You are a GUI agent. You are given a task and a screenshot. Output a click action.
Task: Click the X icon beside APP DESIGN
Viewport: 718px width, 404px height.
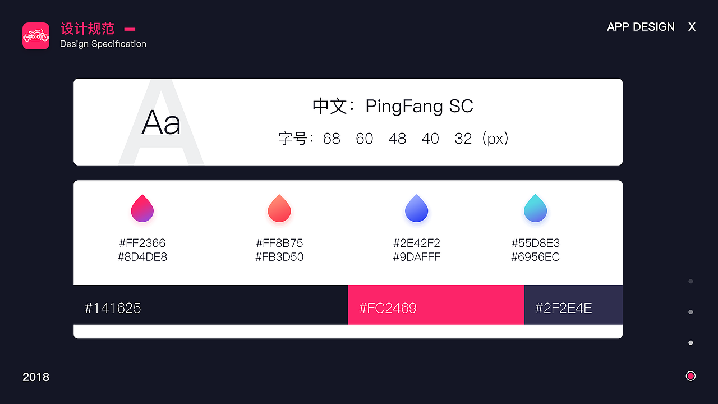tap(692, 27)
